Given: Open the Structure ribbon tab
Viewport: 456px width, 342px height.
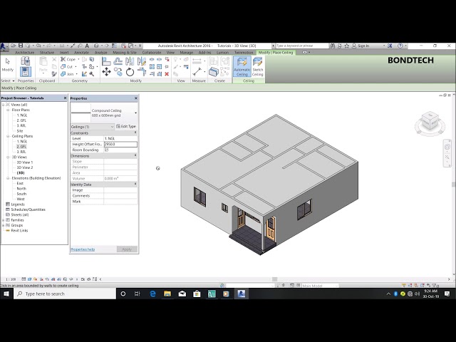Looking at the screenshot, I should 47,53.
